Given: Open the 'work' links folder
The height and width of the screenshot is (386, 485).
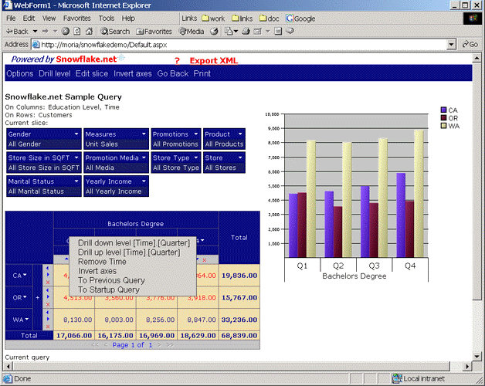Looking at the screenshot, I should [213, 19].
